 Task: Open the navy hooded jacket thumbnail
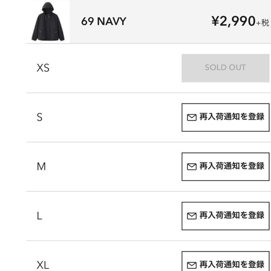(48, 21)
